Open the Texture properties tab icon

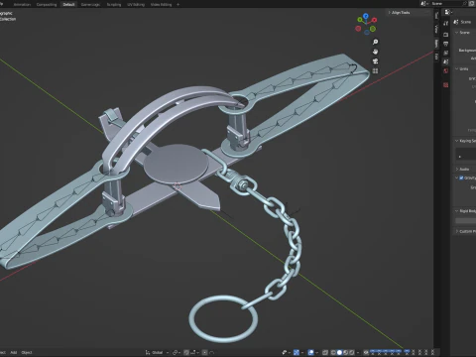point(446,85)
